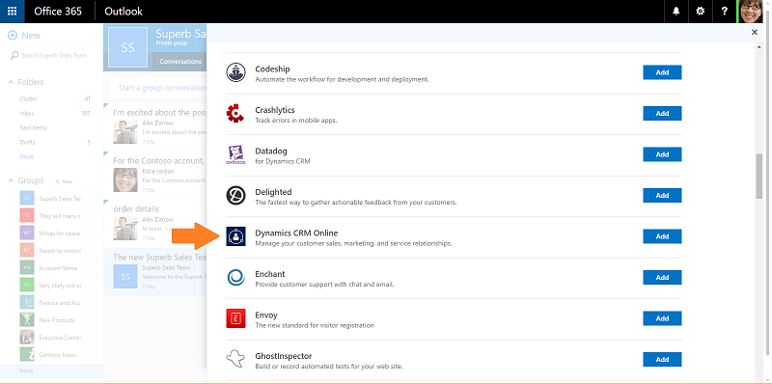This screenshot has height=384, width=772.
Task: Open the Inbox folder
Action: coord(27,113)
